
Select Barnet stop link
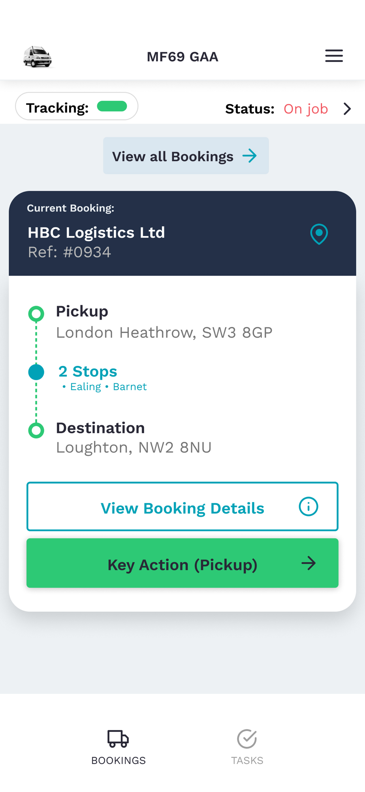pyautogui.click(x=130, y=387)
